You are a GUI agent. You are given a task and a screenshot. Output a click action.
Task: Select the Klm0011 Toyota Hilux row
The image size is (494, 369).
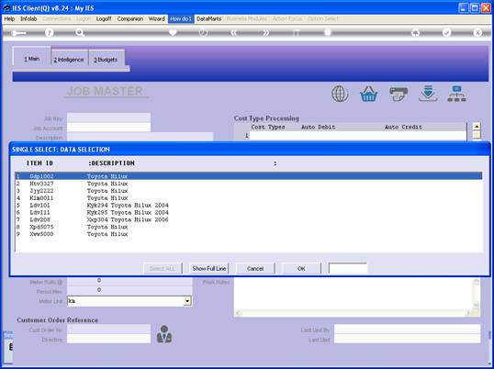[249, 197]
